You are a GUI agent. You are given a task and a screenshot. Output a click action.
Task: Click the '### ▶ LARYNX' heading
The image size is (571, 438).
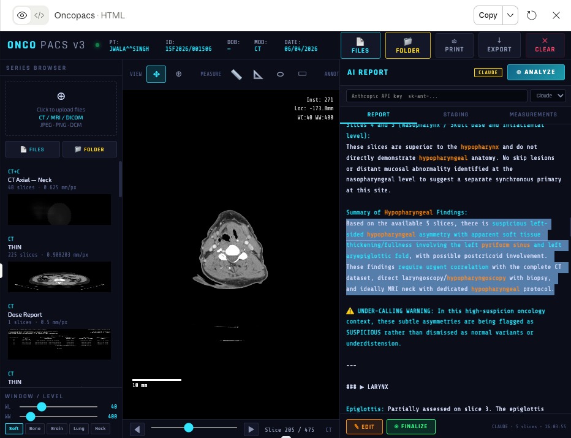coord(367,387)
